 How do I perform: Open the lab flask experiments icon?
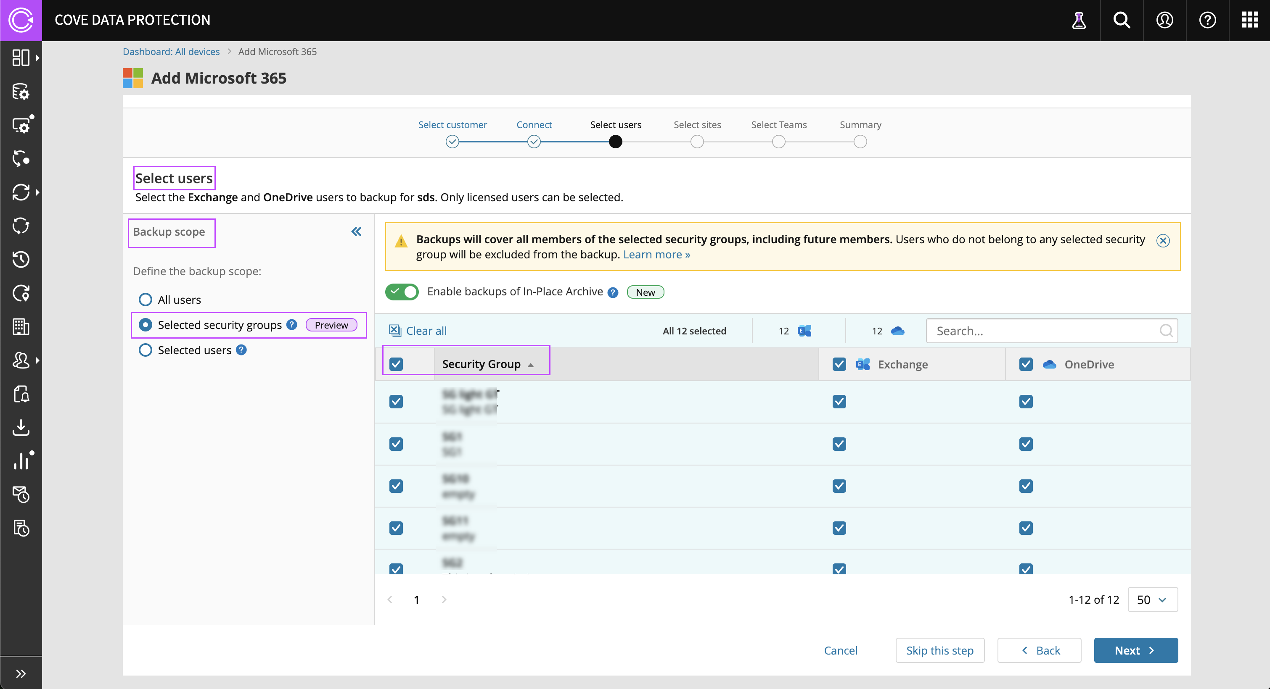(1079, 20)
